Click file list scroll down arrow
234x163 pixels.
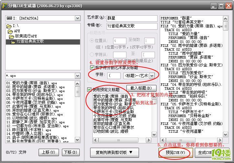pos(77,140)
